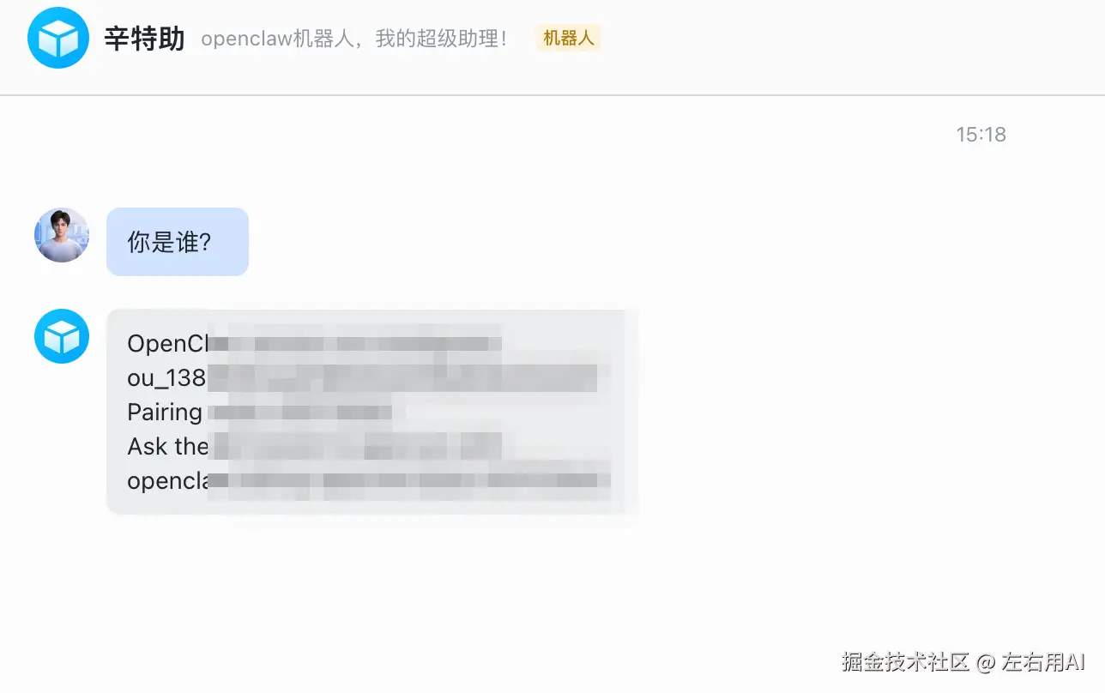The width and height of the screenshot is (1105, 693).
Task: Select the blurred portion of the bot reply
Action: tap(410, 412)
